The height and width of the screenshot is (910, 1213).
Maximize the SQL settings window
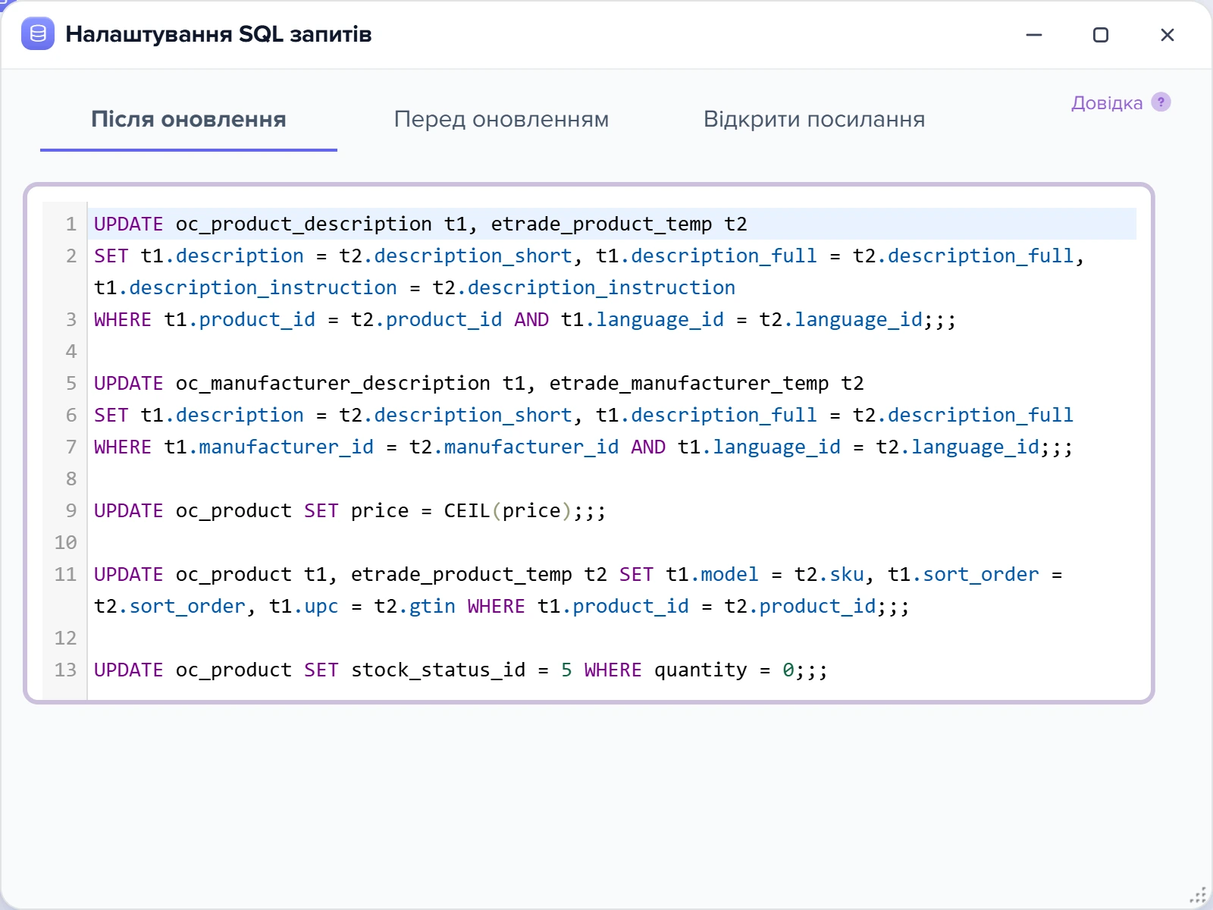[1101, 35]
